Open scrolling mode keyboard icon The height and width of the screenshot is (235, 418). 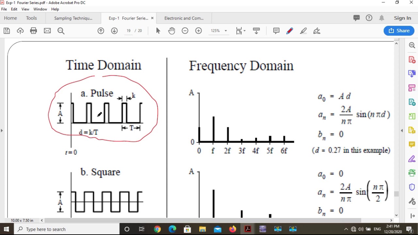(256, 31)
